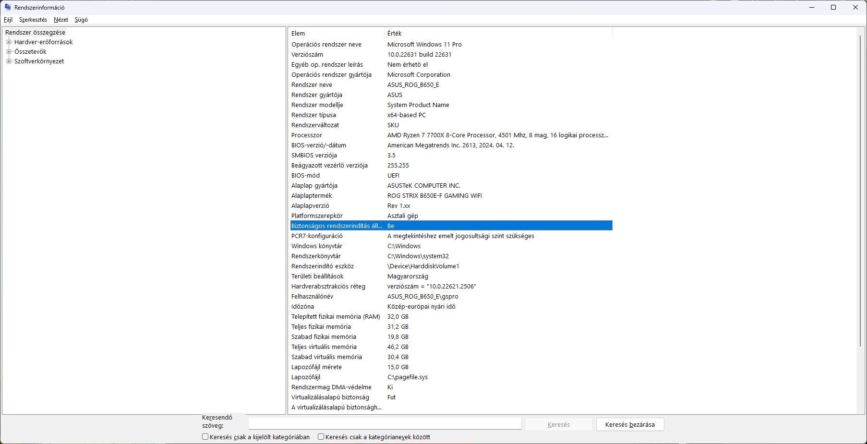Select the Lapozófájl mérete row
Screen dimensions: 867x444
pos(451,367)
